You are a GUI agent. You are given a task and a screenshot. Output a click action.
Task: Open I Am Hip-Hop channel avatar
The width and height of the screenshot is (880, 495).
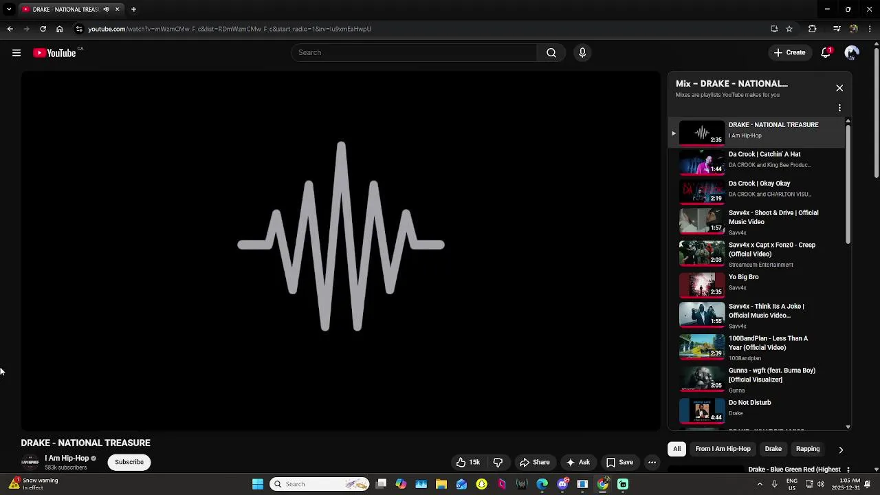pyautogui.click(x=30, y=462)
